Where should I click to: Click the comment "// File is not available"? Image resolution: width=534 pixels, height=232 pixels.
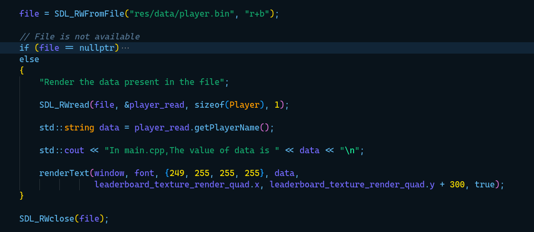79,37
